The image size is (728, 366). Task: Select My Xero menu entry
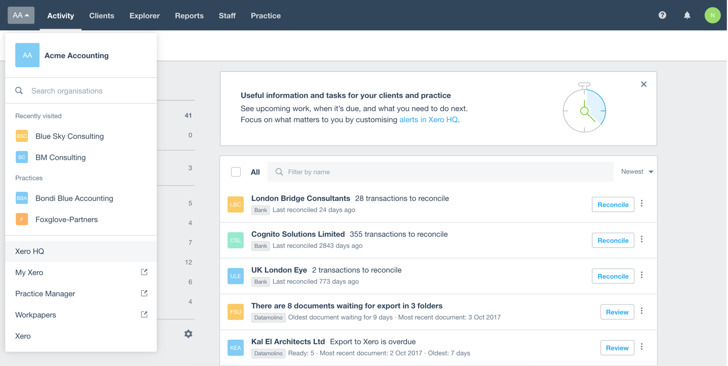tap(81, 273)
